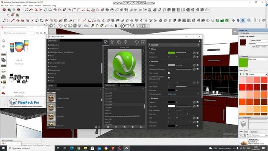The width and height of the screenshot is (268, 151).
Task: Open the Bricks category folder
Action: 52,56
